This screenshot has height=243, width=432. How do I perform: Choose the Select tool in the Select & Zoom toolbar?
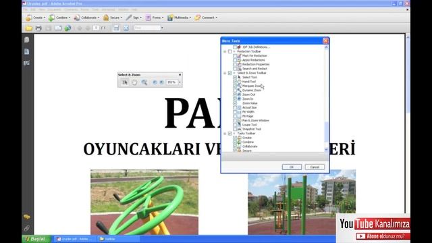point(125,82)
